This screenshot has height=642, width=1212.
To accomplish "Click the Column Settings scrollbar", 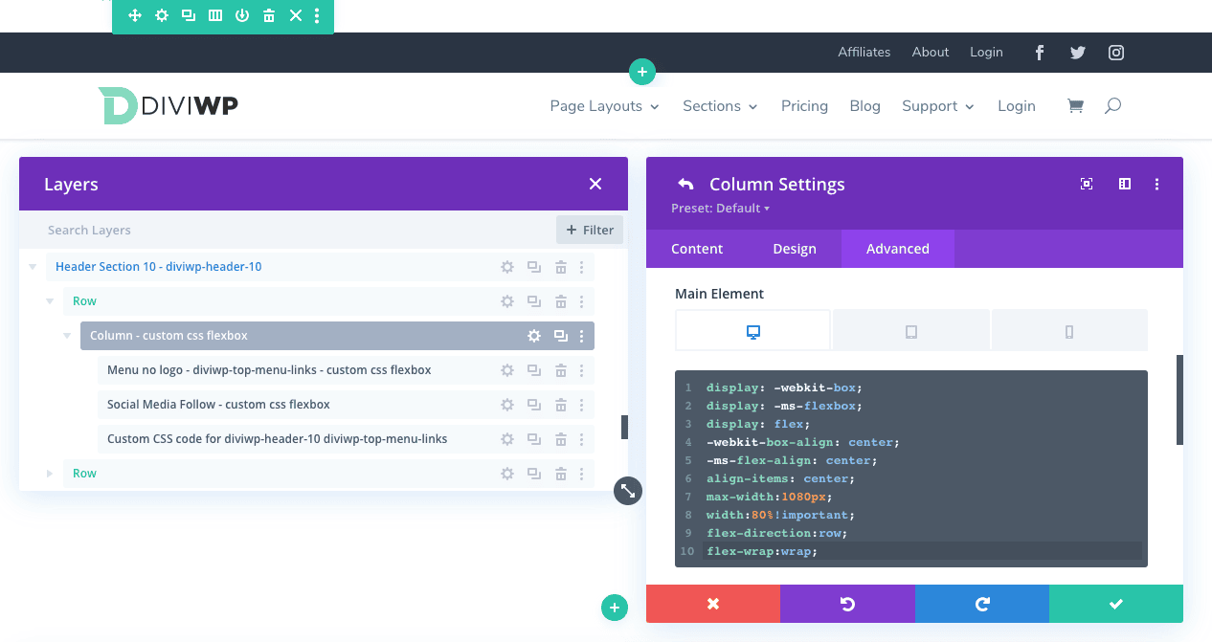I will click(1179, 400).
